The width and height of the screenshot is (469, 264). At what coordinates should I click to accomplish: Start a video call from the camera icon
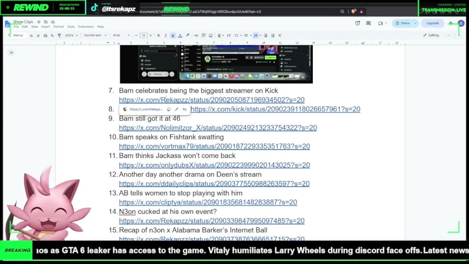tap(381, 23)
